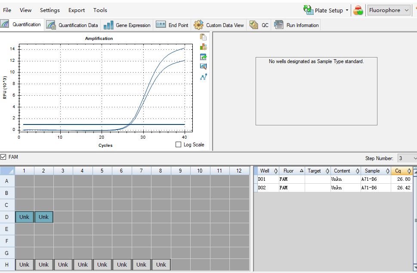Switch to the Run Information tab
Image resolution: width=417 pixels, height=273 pixels.
(x=296, y=25)
